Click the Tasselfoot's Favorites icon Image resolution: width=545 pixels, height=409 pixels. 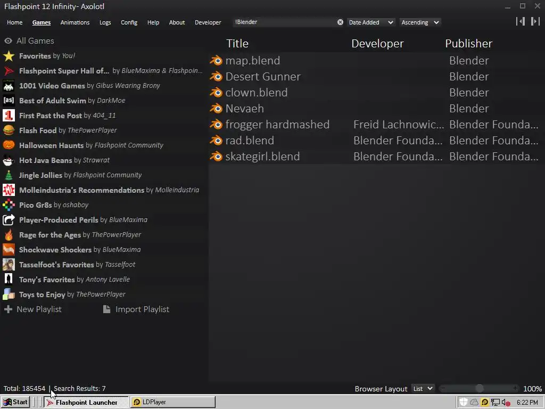pos(9,265)
